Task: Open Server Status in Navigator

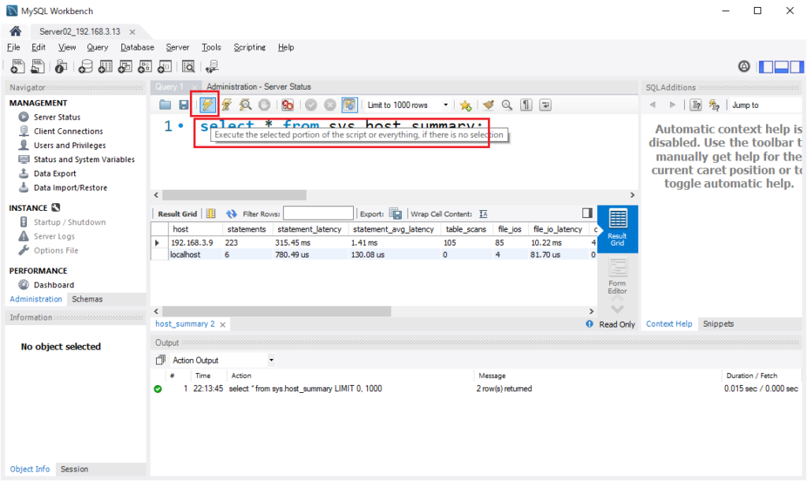Action: click(x=57, y=117)
